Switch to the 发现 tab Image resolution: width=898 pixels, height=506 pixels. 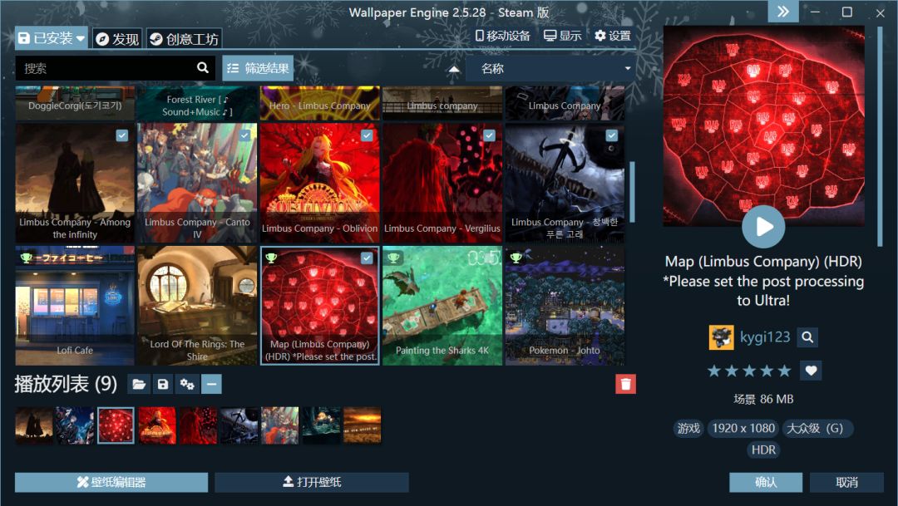(117, 39)
